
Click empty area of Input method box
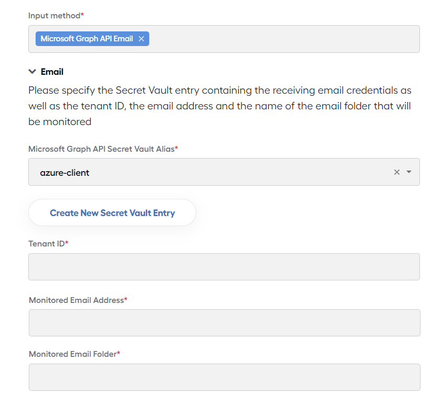(283, 39)
